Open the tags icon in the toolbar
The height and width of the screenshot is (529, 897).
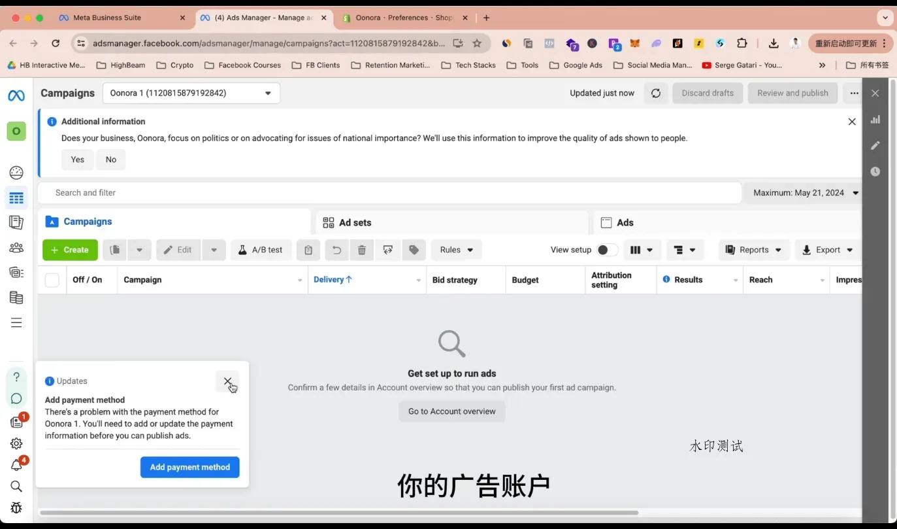[414, 250]
